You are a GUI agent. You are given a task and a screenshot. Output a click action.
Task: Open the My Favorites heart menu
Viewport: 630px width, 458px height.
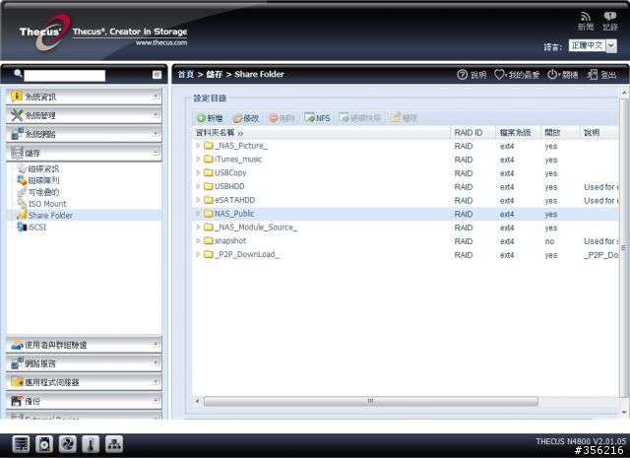pos(499,75)
